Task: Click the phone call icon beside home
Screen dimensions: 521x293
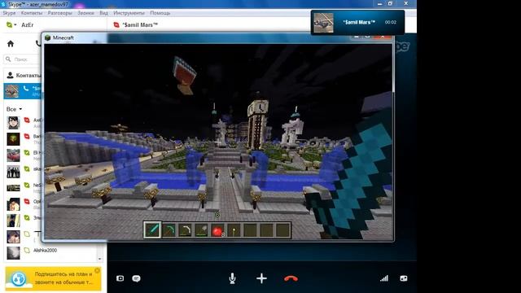Action: (x=38, y=43)
